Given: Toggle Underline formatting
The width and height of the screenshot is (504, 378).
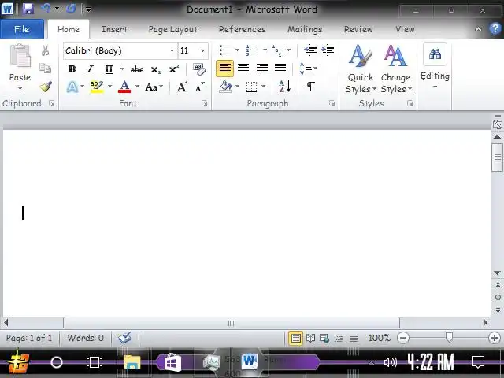Looking at the screenshot, I should pos(109,69).
